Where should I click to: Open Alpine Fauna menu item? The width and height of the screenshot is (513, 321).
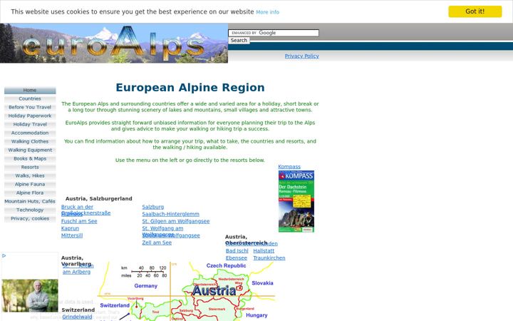click(30, 185)
